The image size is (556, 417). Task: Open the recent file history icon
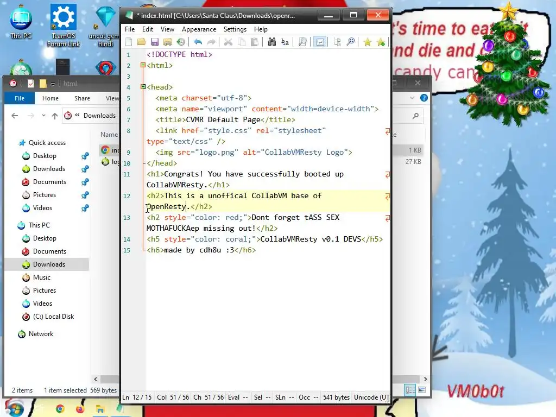181,42
